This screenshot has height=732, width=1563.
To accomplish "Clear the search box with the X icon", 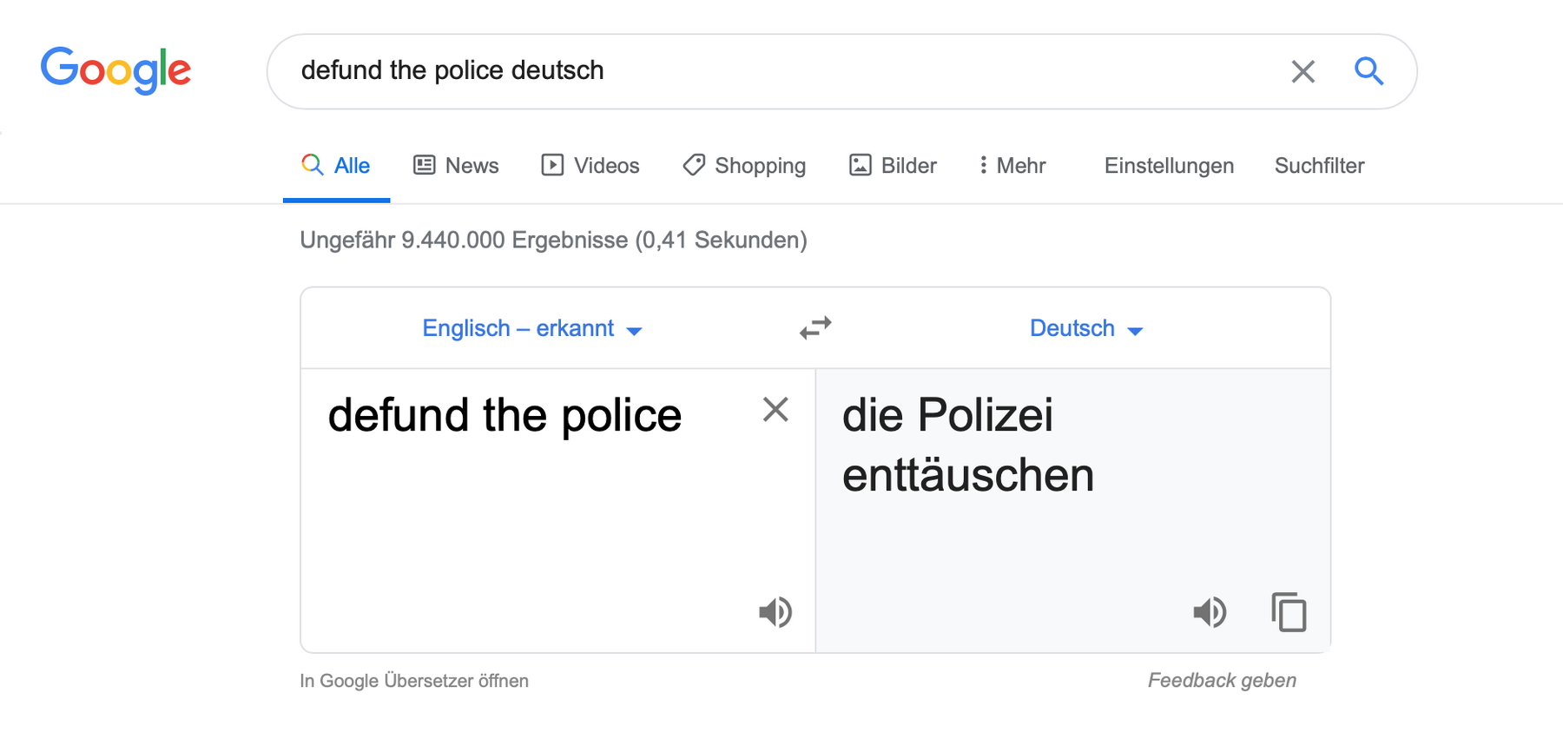I will 1302,71.
